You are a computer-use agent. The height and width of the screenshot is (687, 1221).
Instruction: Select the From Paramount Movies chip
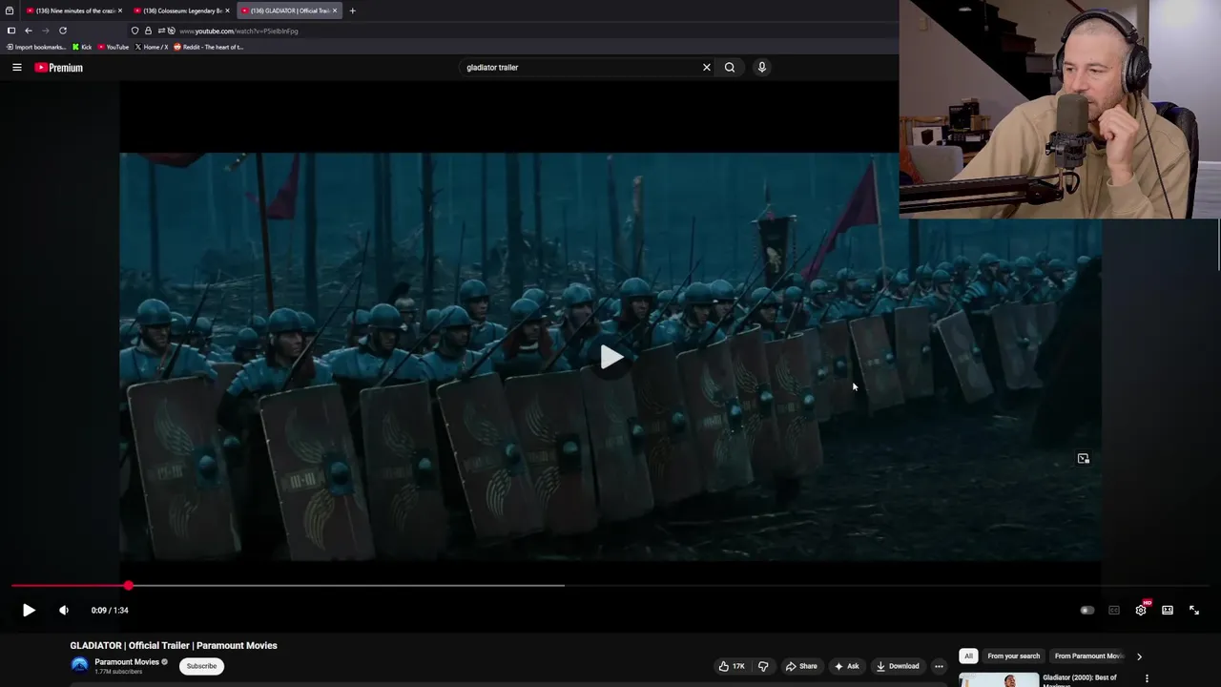tap(1087, 656)
